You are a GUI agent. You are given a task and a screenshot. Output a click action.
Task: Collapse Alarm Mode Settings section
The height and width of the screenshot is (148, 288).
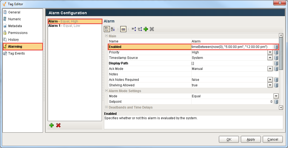point(106,91)
